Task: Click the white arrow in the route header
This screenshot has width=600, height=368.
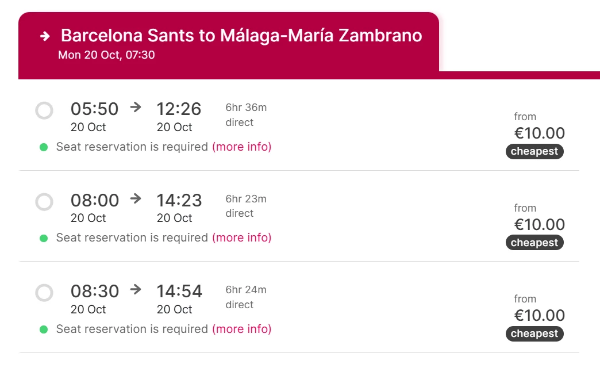Action: (45, 36)
